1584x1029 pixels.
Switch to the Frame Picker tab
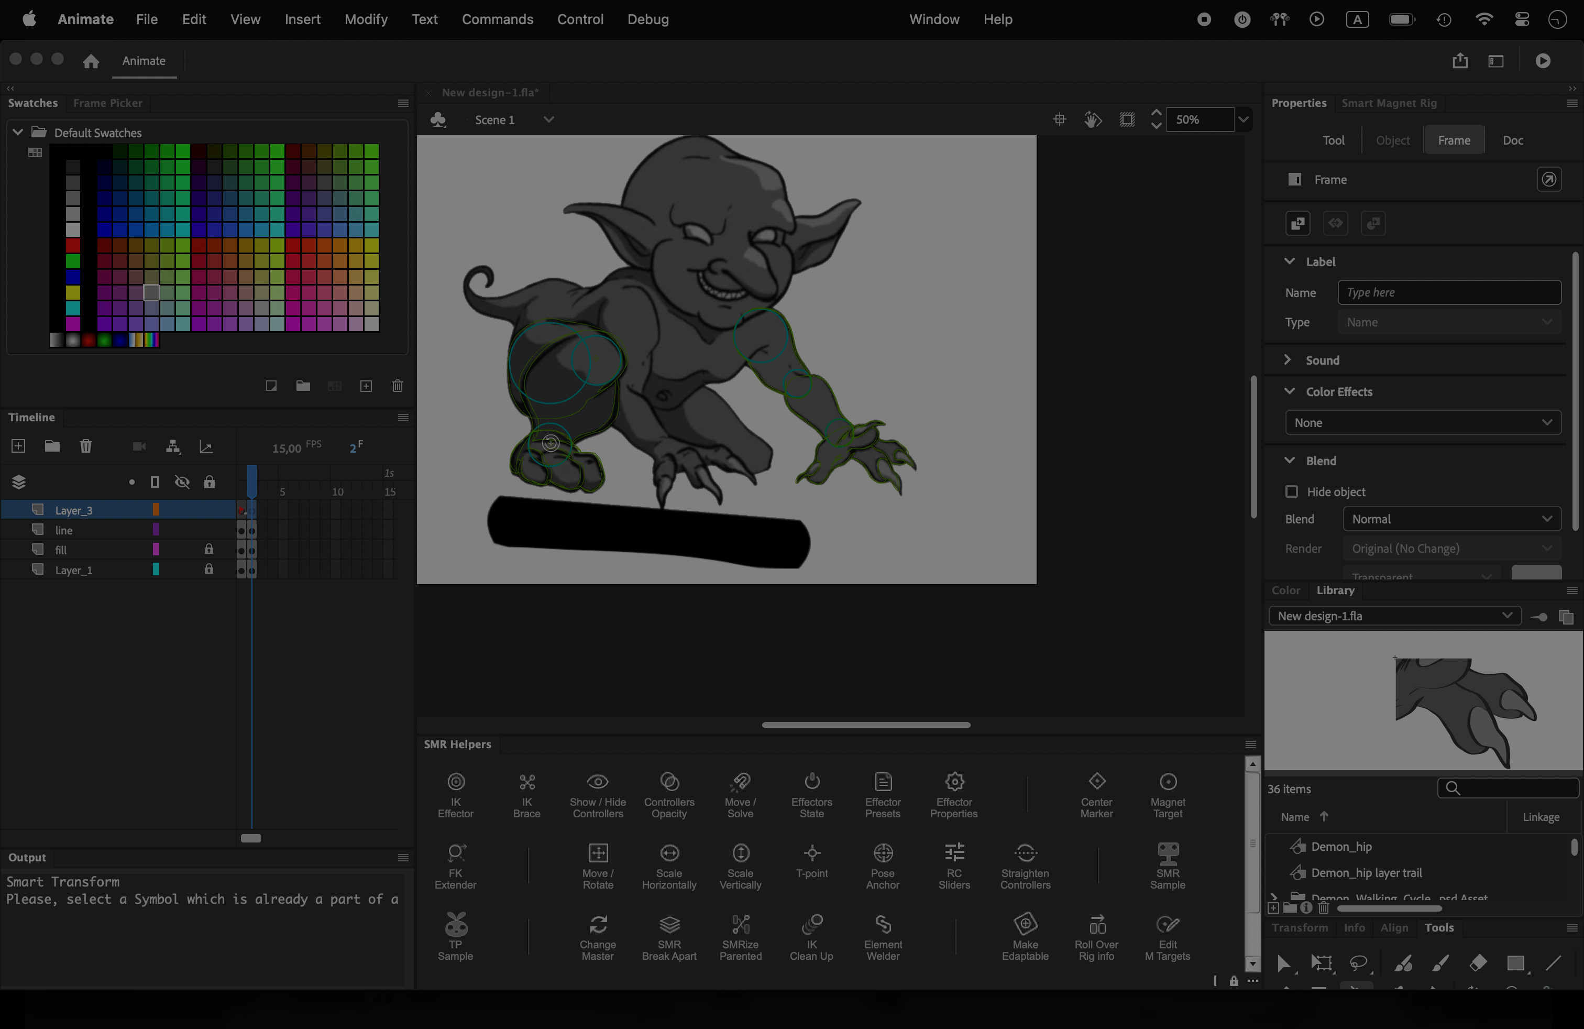(x=108, y=103)
